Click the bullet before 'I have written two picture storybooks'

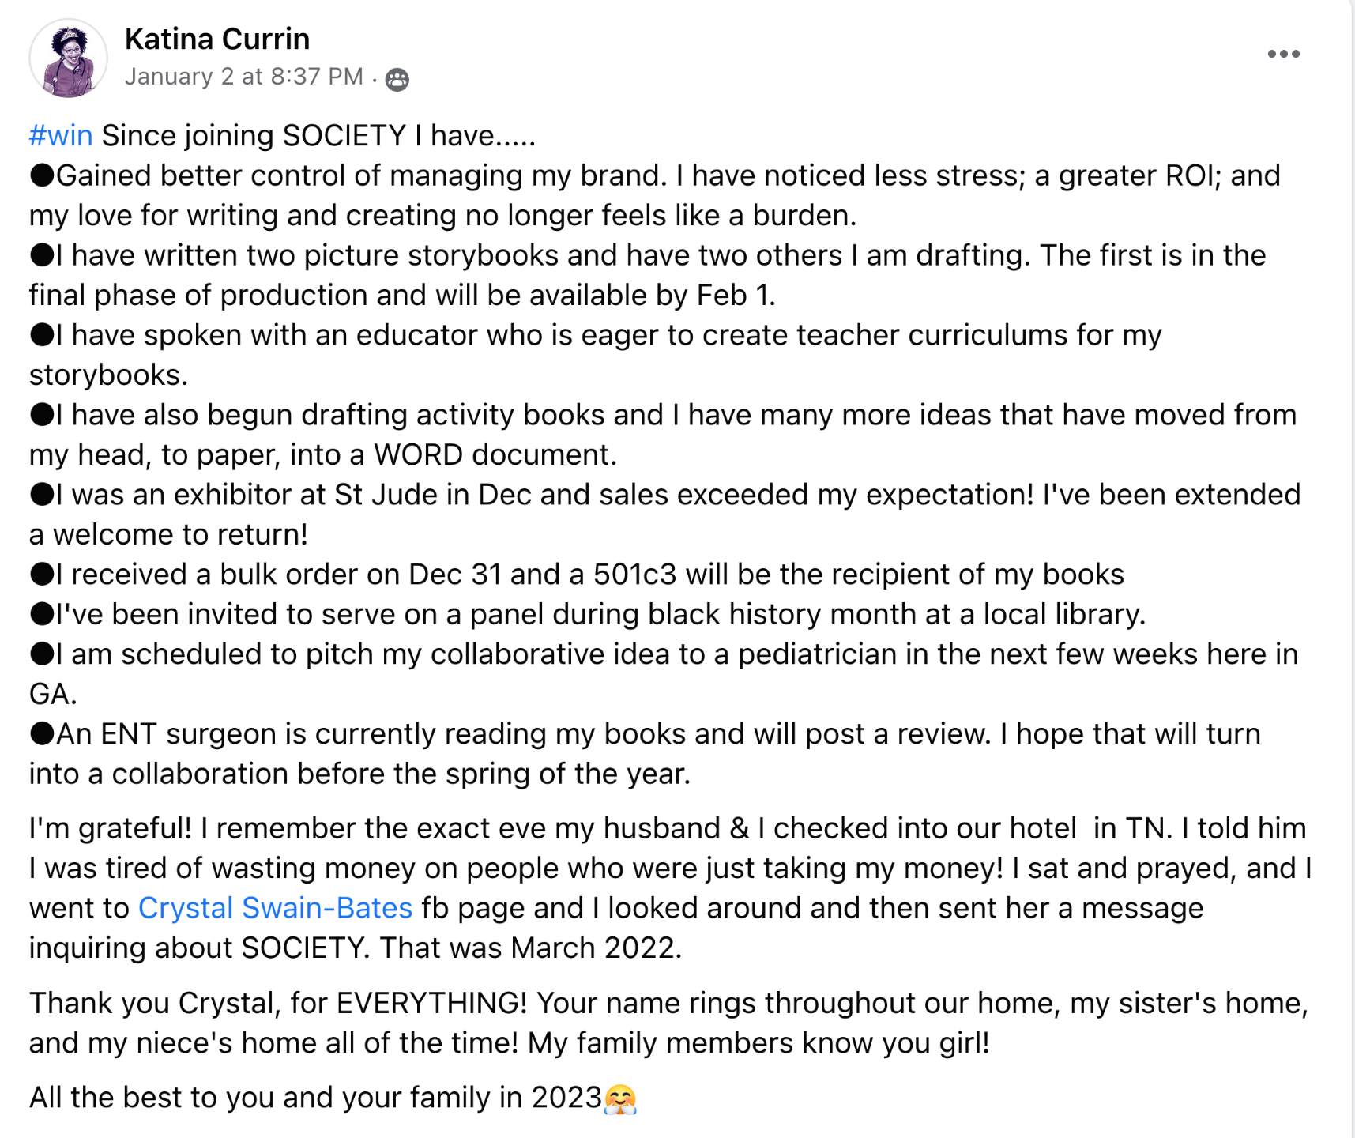(42, 255)
